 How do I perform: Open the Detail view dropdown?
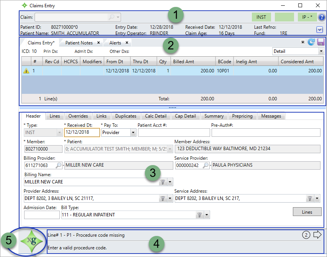click(x=321, y=51)
